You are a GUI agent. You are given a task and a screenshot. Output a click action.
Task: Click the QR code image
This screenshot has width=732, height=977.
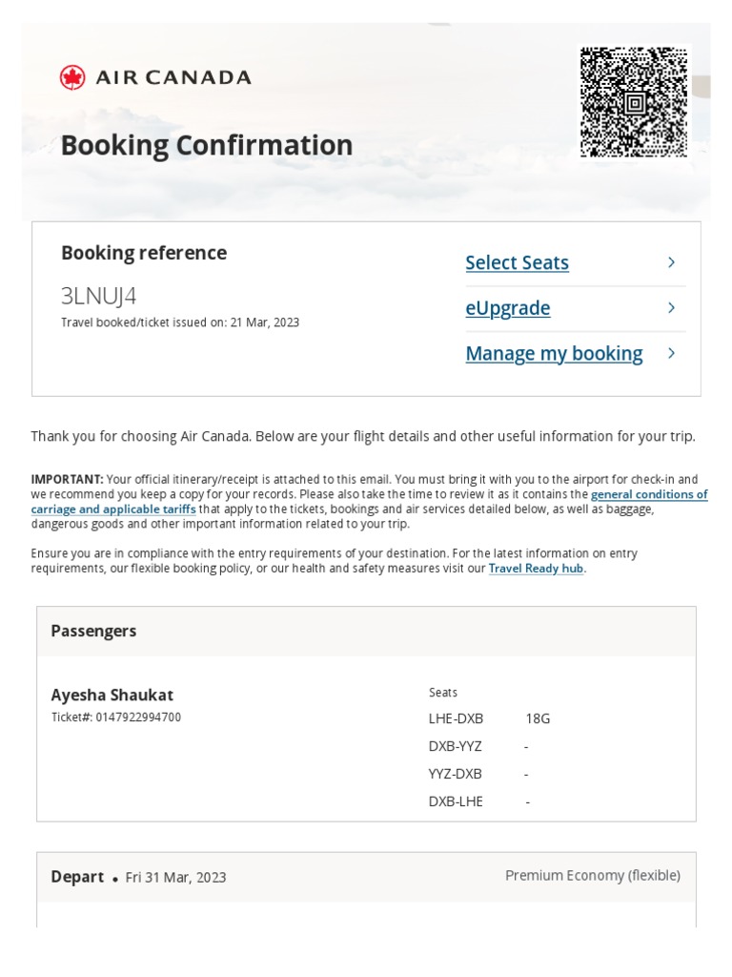pos(633,102)
